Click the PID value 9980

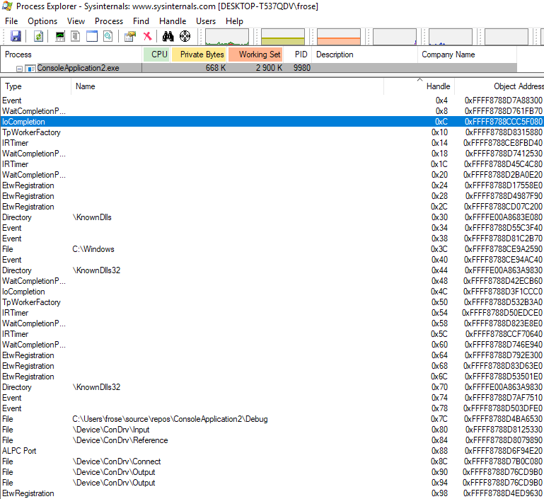point(302,68)
